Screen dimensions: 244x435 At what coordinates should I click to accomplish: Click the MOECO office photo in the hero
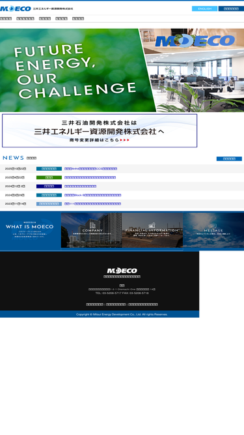point(195,70)
